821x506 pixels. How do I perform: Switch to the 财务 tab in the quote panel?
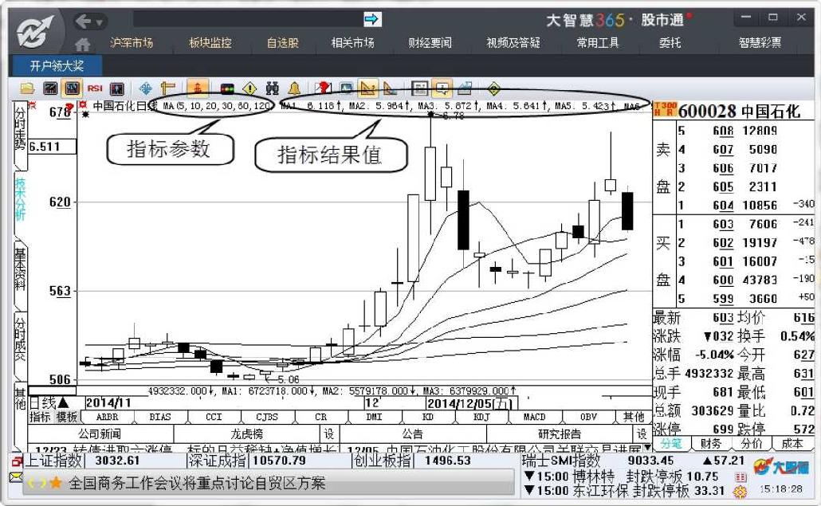(x=710, y=444)
